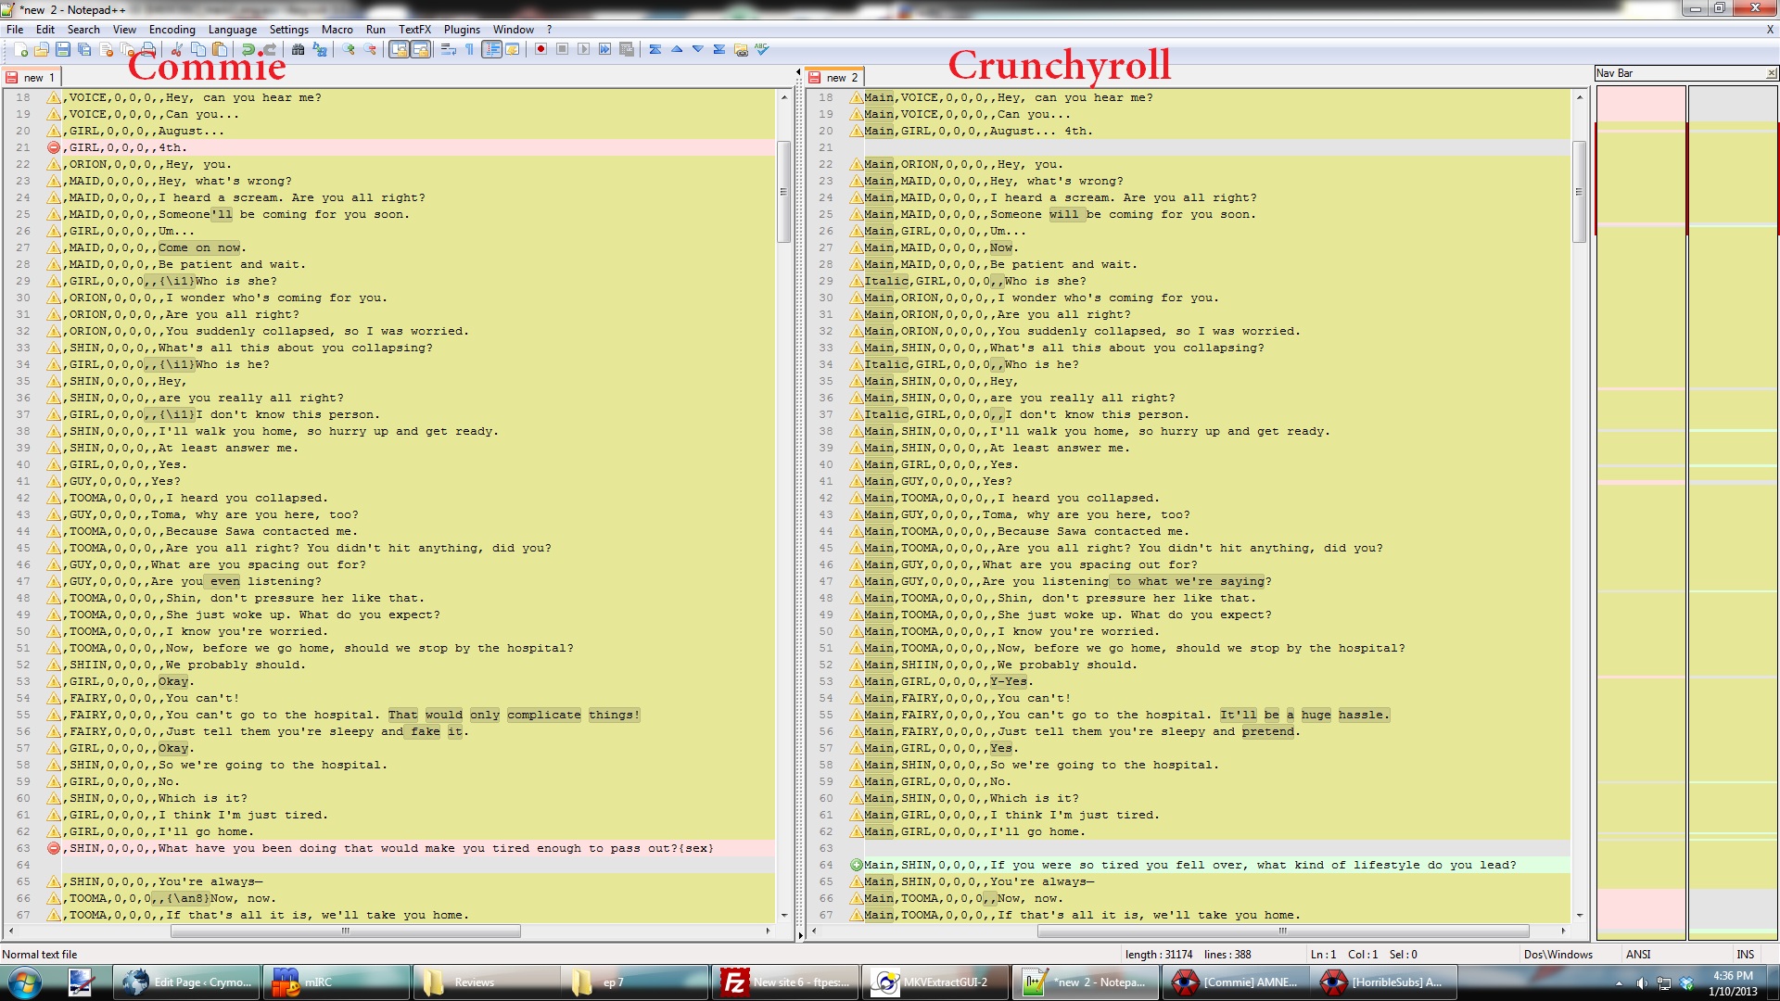Close the Nav Bar panel
Image resolution: width=1780 pixels, height=1001 pixels.
1771,73
